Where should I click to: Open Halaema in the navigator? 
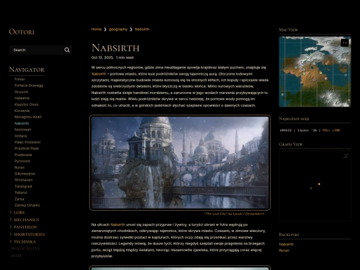pyautogui.click(x=22, y=98)
